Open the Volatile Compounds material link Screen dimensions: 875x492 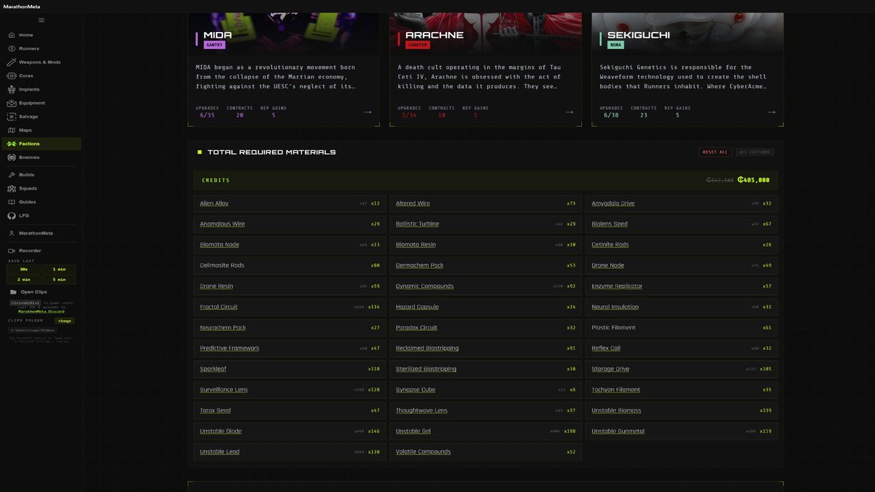(423, 452)
